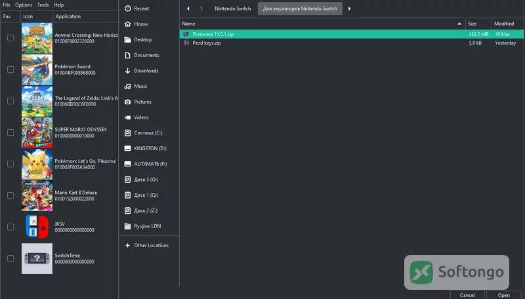Select the AUTXMAT6 (F:) drive icon
The image size is (525, 299).
pyautogui.click(x=127, y=164)
